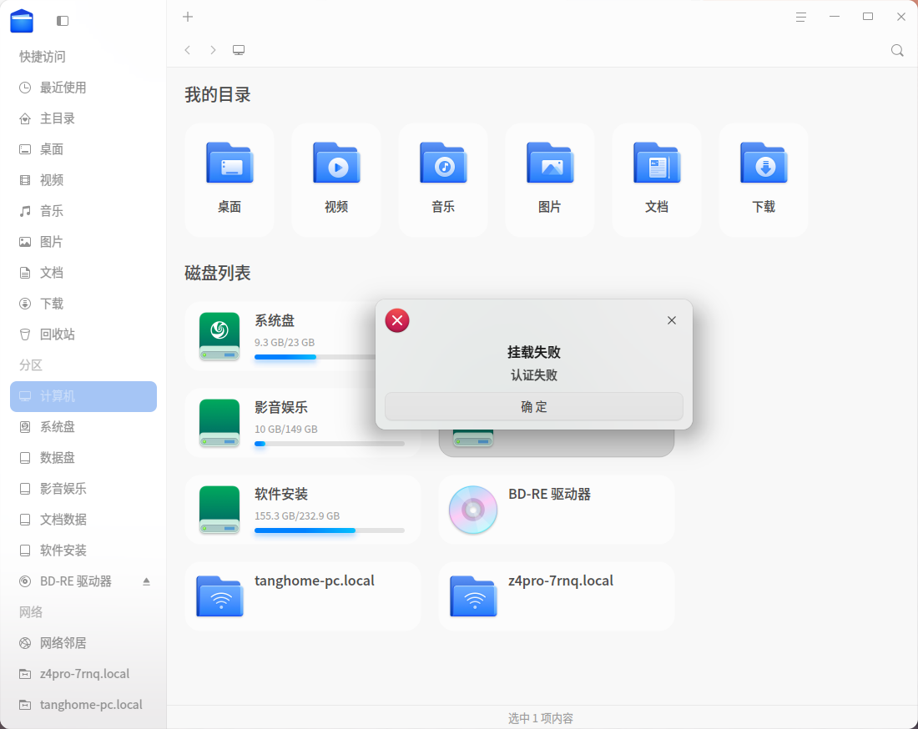
Task: Open the 音乐 folder card
Action: pos(443,179)
